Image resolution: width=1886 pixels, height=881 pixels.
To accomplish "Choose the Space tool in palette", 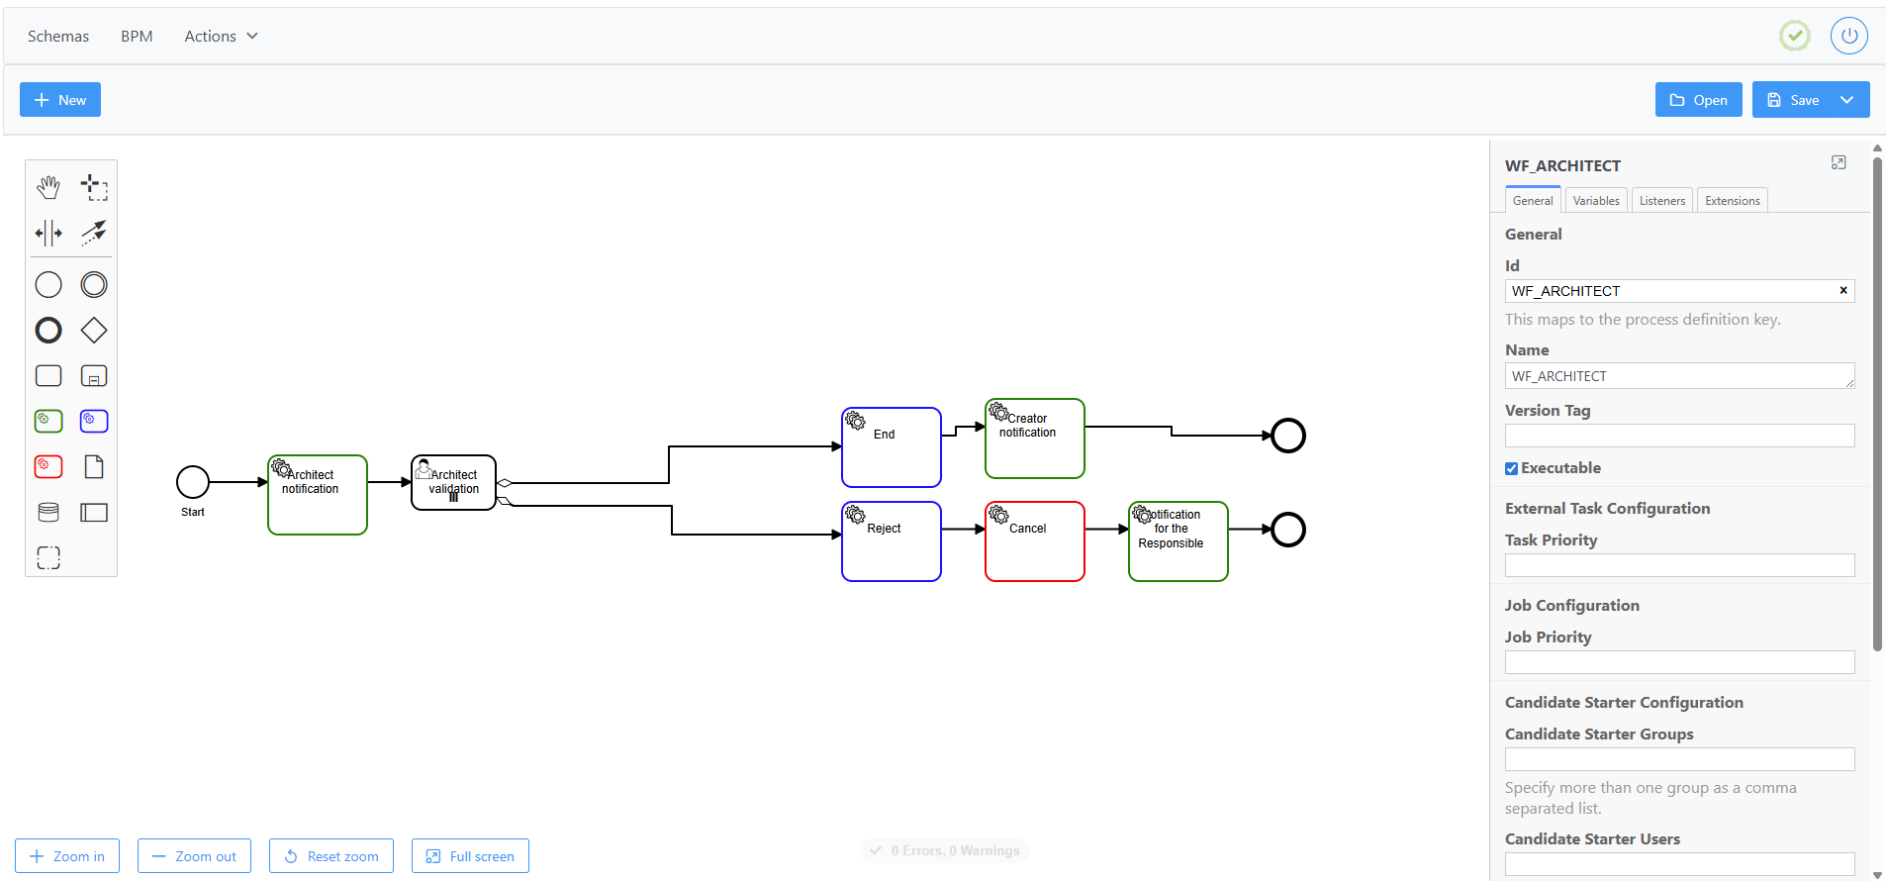I will 48,234.
